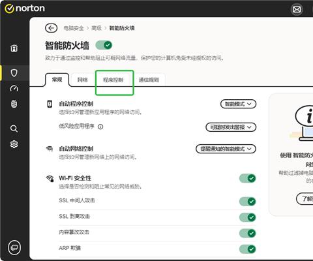The height and width of the screenshot is (261, 313).
Task: Click the Norton logo
Action: point(25,8)
